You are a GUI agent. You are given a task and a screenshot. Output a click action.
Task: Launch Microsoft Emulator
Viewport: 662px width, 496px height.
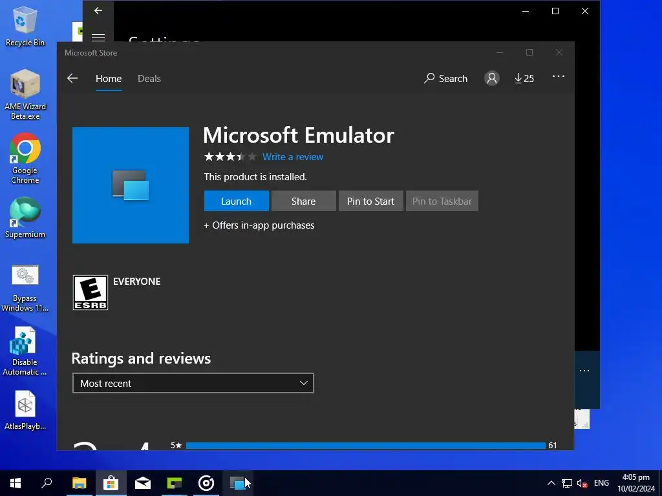tap(237, 201)
